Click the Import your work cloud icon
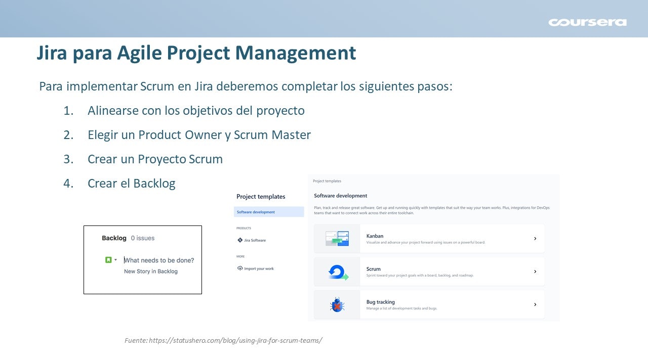Screen dimensions: 648x364 (x=240, y=268)
